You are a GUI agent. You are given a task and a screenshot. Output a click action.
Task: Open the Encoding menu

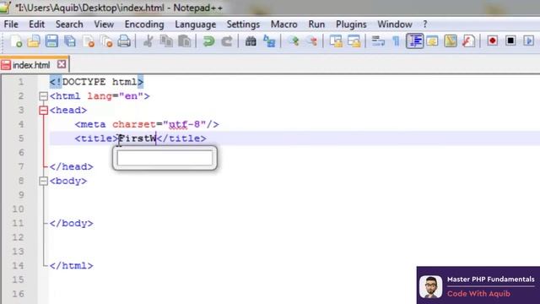tap(144, 24)
